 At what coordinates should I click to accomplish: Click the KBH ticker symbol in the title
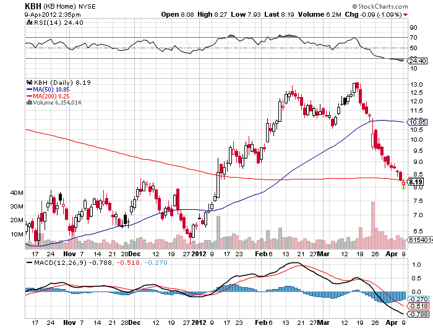(x=33, y=6)
